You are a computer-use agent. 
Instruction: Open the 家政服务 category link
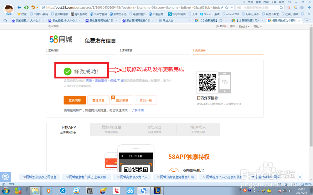tap(101, 80)
